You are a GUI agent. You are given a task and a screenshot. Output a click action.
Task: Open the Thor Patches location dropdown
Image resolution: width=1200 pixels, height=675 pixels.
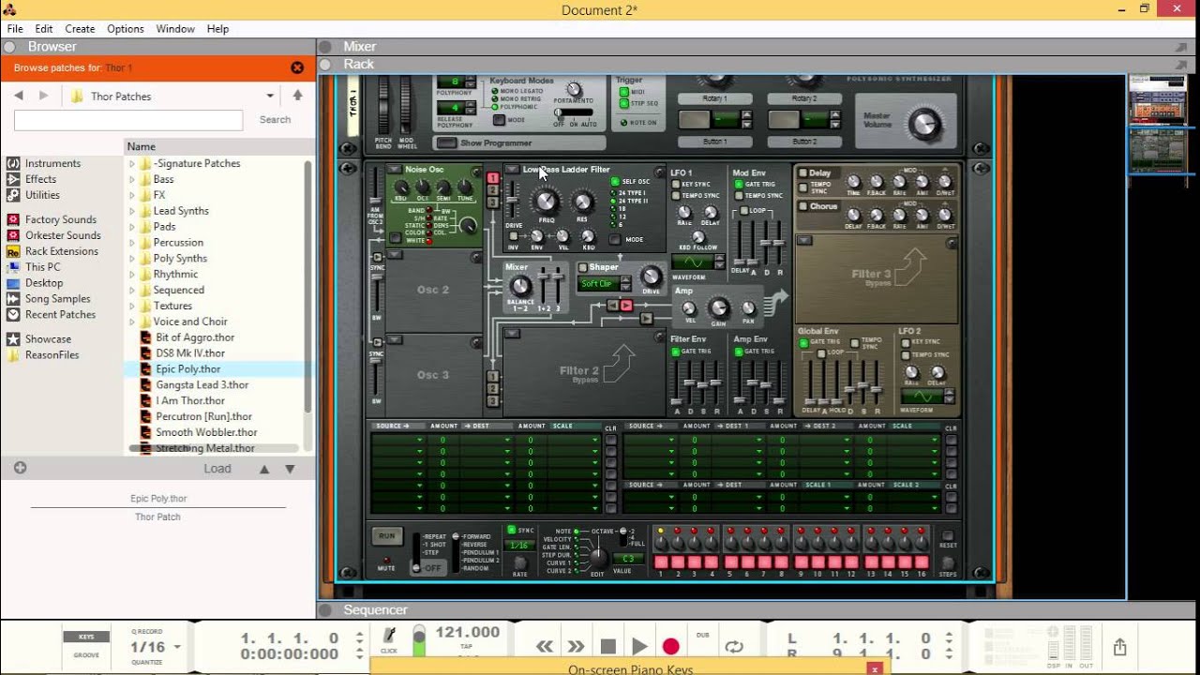(270, 96)
